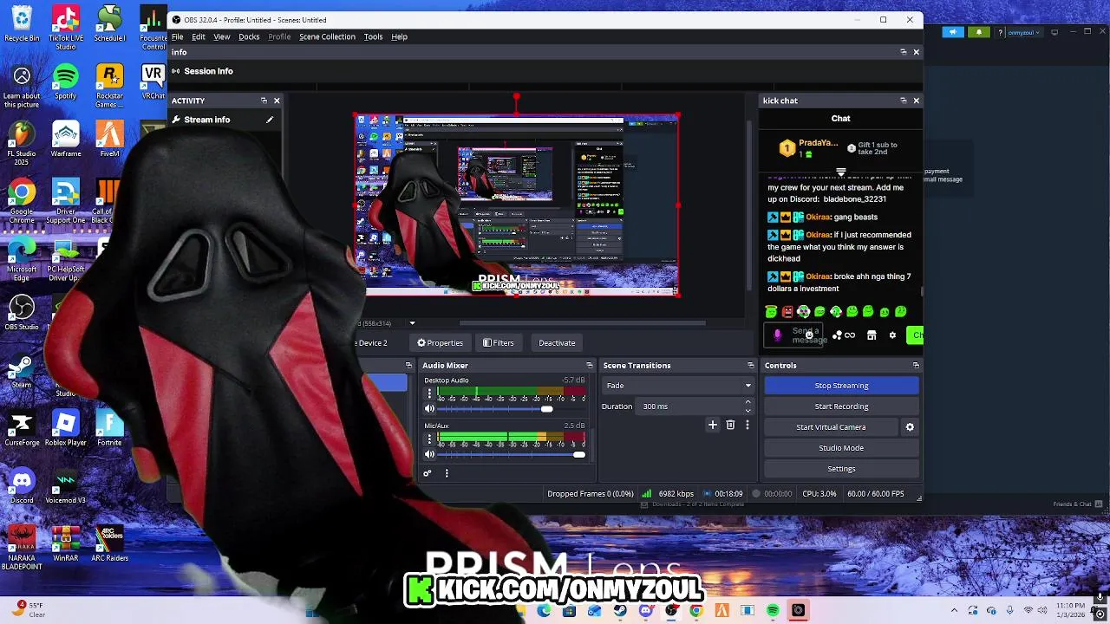Image resolution: width=1110 pixels, height=624 pixels.
Task: Open Audio Mixer bottom three-dot menu
Action: [x=447, y=473]
